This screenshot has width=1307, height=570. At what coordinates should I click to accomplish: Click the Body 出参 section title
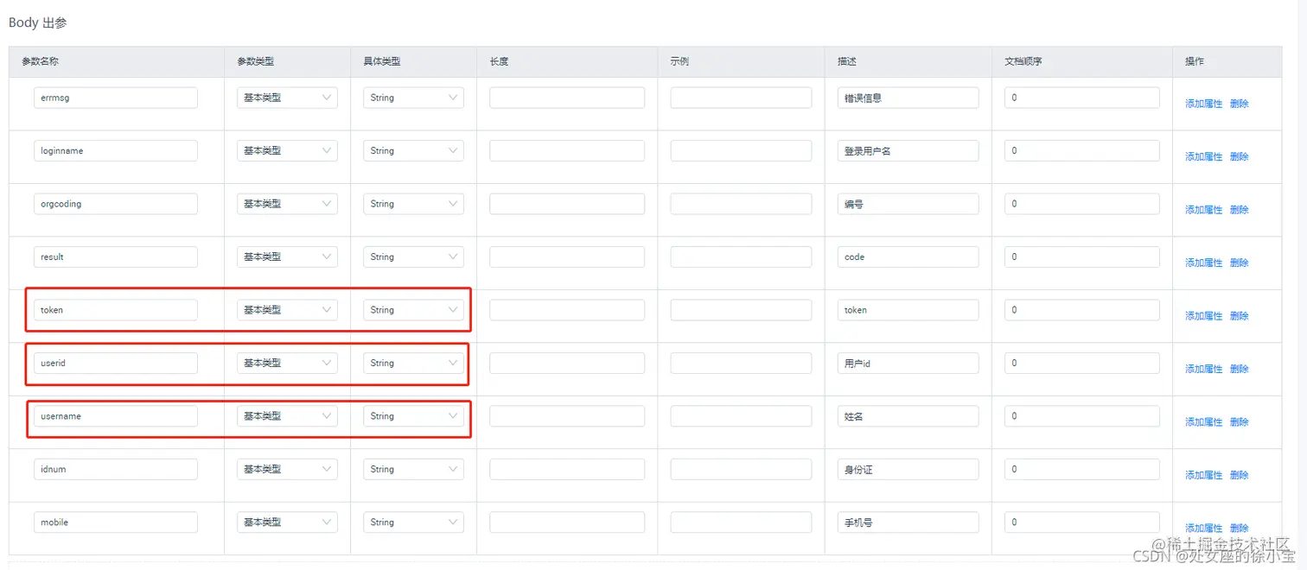click(38, 23)
